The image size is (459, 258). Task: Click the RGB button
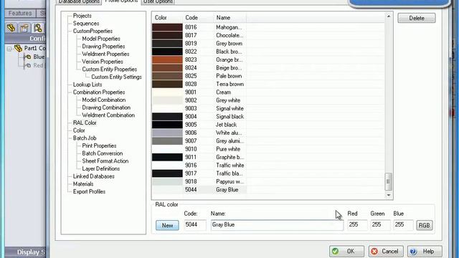(424, 225)
